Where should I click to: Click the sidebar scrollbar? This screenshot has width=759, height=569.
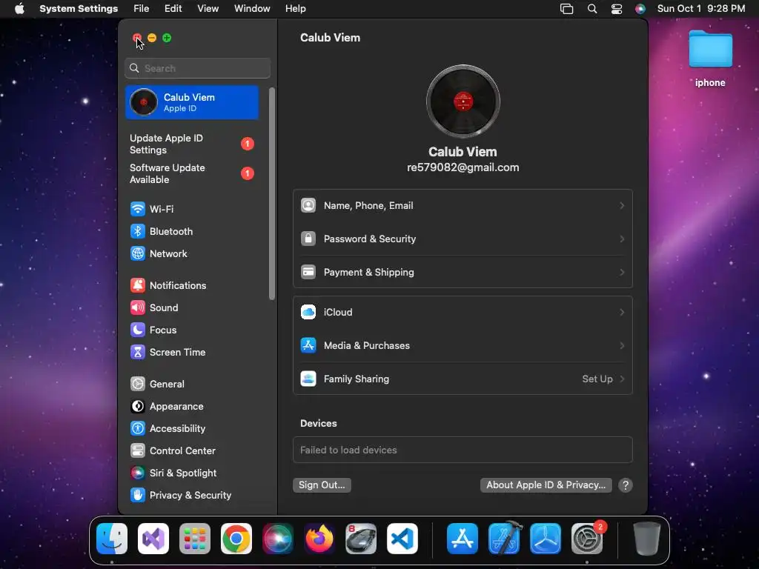pyautogui.click(x=272, y=193)
